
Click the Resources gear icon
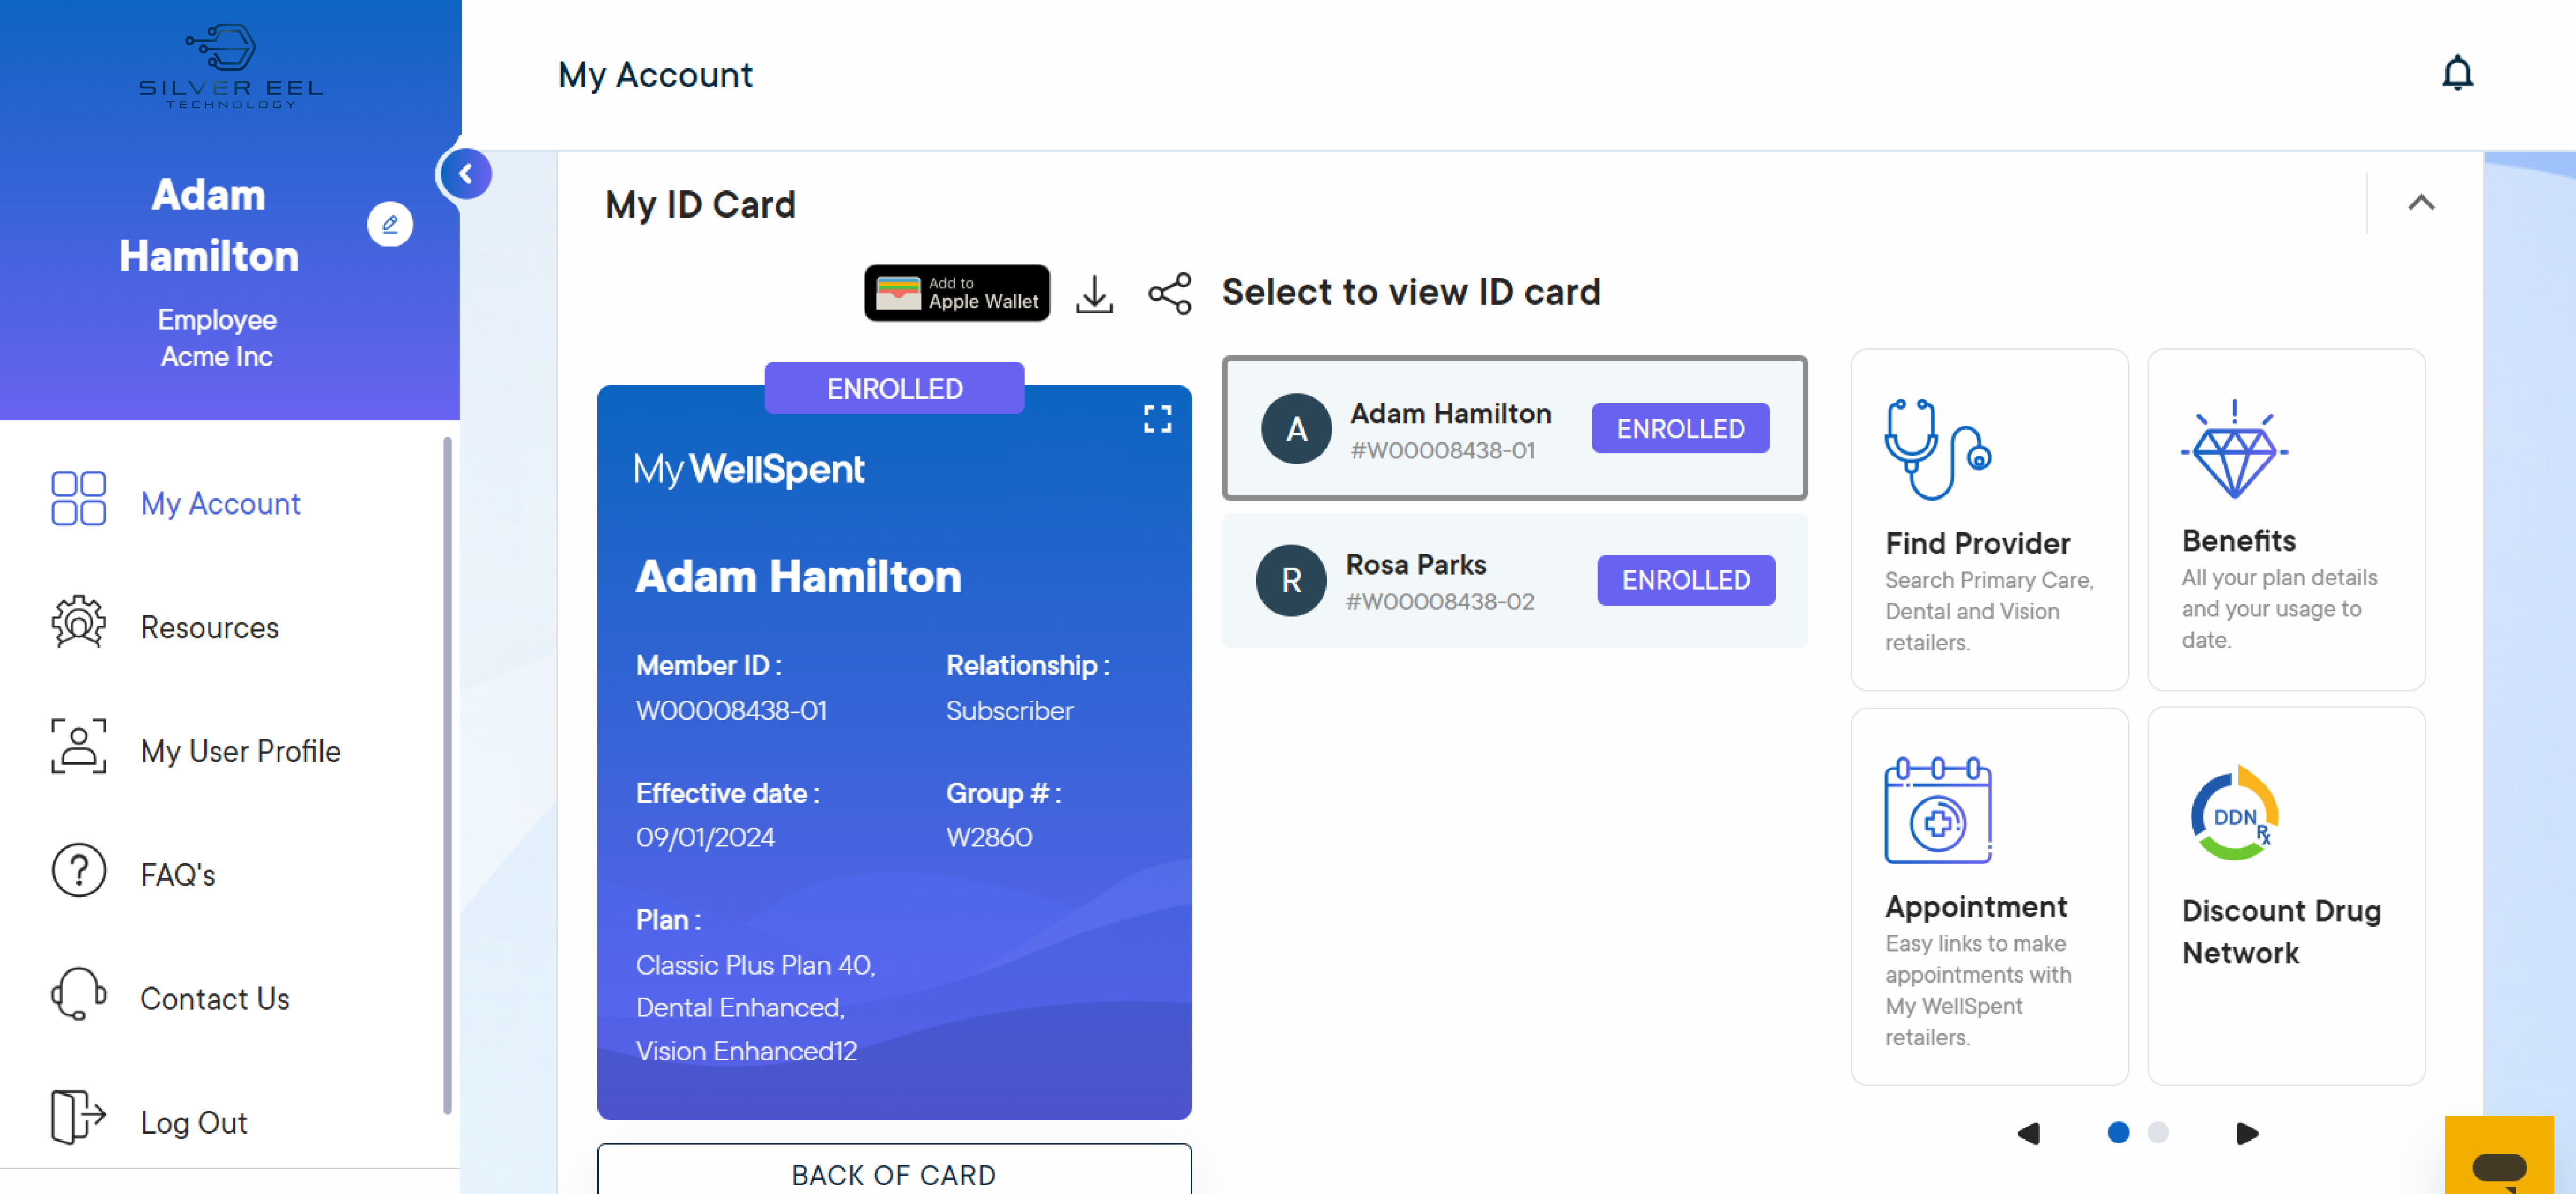(x=78, y=622)
